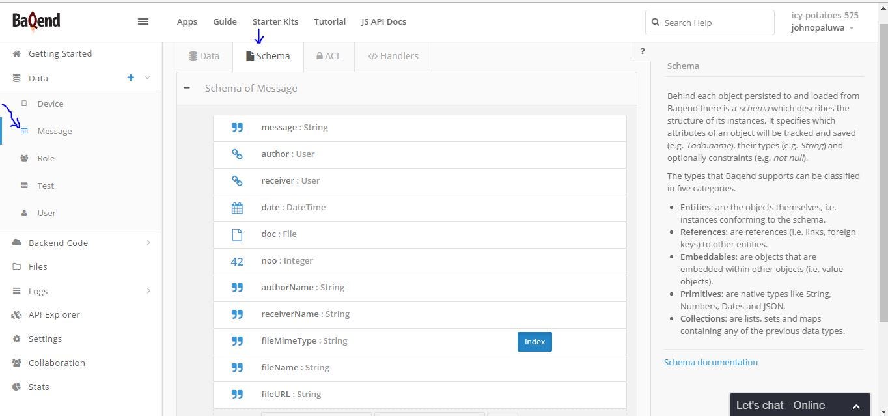Viewport: 888px width, 416px height.
Task: Expand the Logs section
Action: (x=38, y=291)
